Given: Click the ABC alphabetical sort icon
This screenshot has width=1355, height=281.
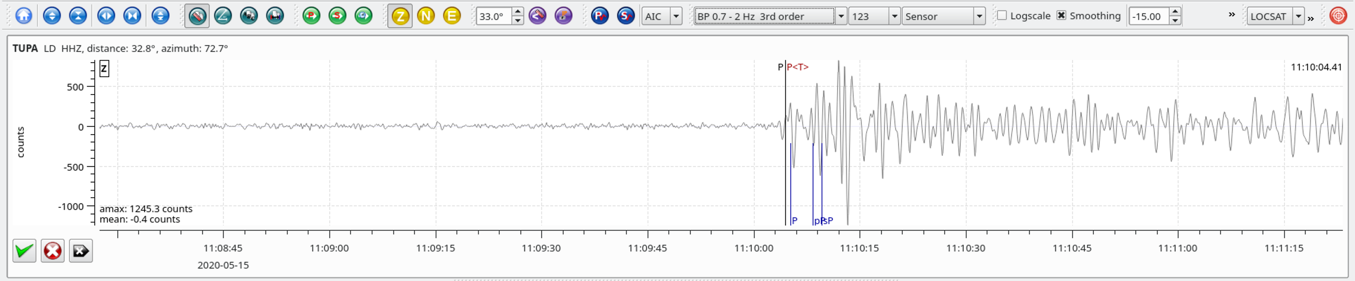Looking at the screenshot, I should [x=249, y=16].
